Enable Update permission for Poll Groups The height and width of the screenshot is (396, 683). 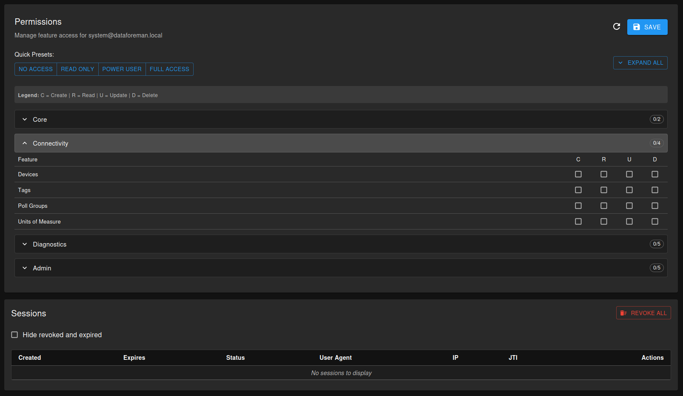tap(629, 206)
